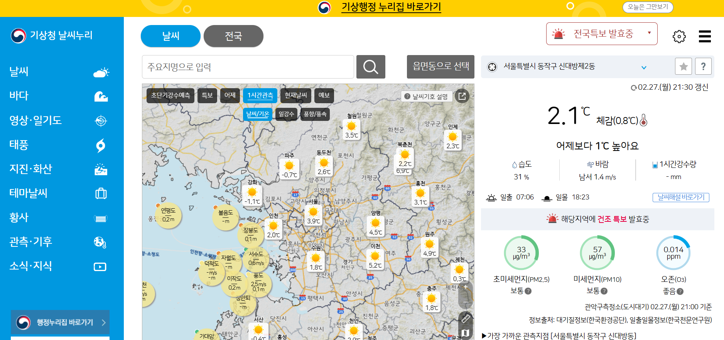Click the 초미세먼지 33 gauge circle

tap(521, 253)
